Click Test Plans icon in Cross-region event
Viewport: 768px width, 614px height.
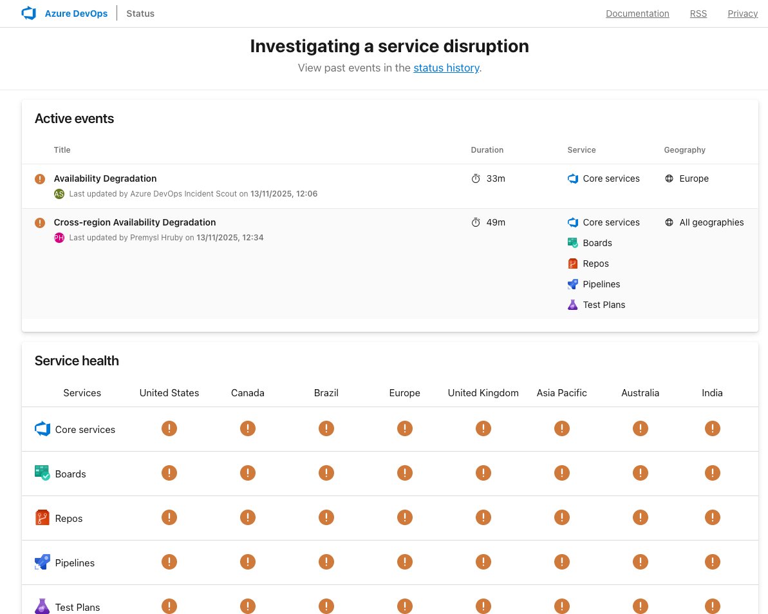click(572, 305)
